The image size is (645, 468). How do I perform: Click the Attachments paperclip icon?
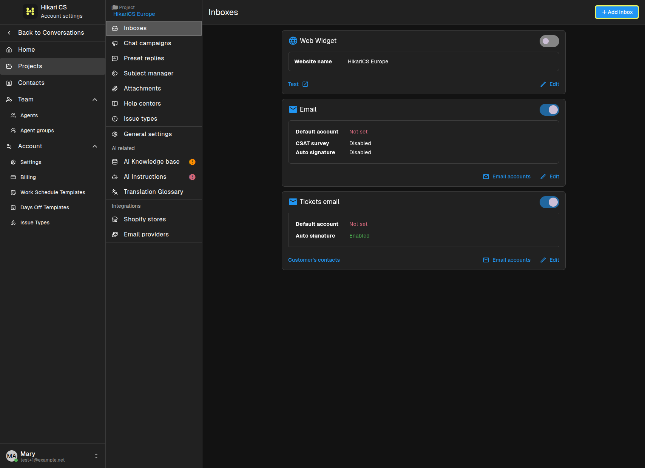coord(115,89)
